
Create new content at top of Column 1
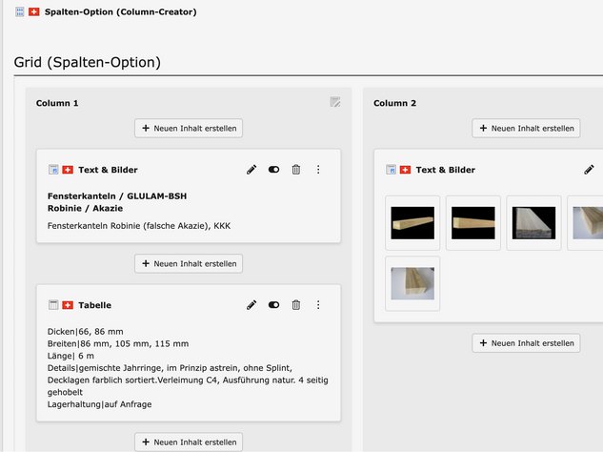tap(189, 128)
